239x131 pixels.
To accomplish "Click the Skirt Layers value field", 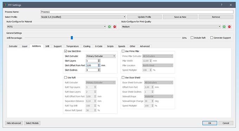I will (x=92, y=61).
